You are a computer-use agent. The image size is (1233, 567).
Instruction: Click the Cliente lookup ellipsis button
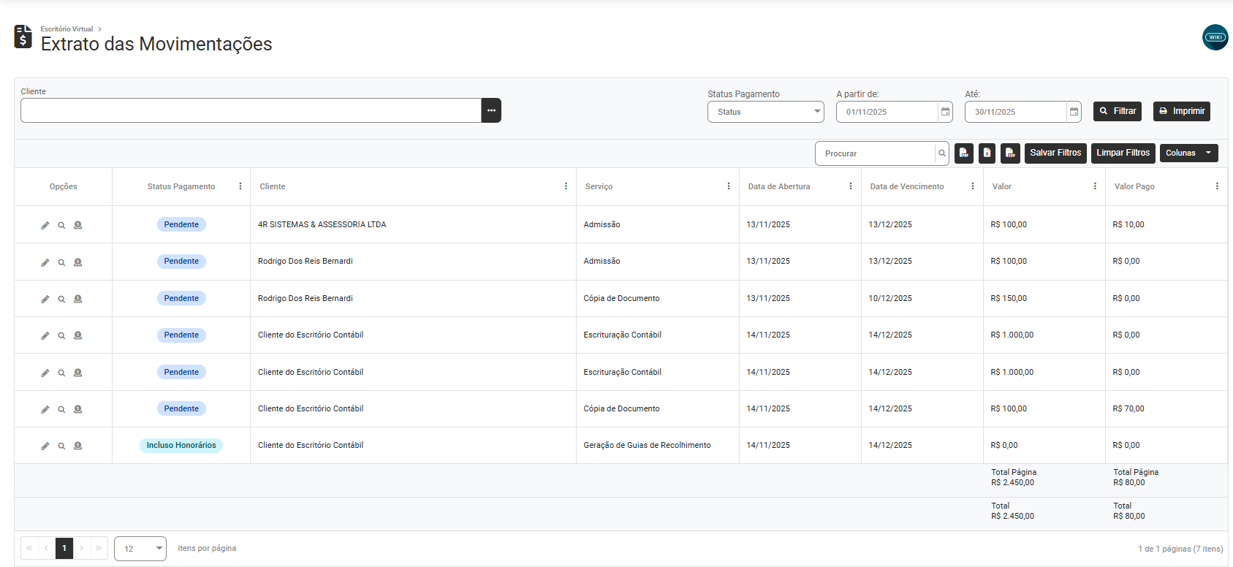pyautogui.click(x=491, y=110)
